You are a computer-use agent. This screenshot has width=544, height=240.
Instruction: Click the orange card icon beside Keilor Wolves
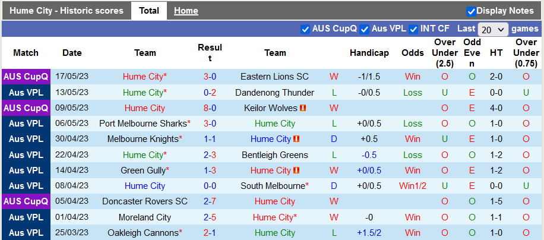tap(303, 108)
